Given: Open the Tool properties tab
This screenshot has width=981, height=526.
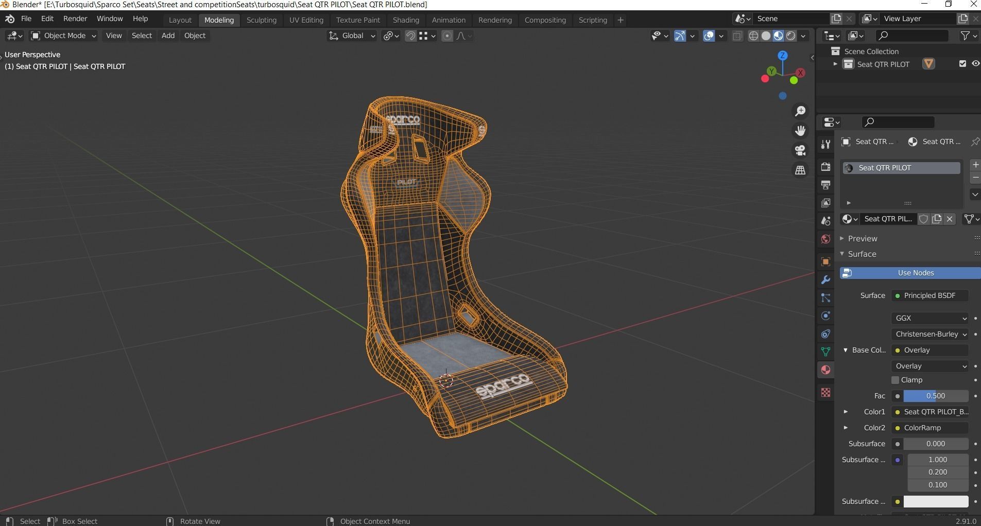Looking at the screenshot, I should (x=825, y=145).
